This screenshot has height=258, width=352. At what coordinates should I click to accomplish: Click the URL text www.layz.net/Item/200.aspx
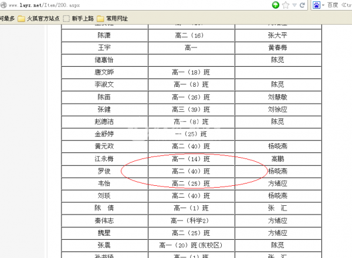(44, 5)
